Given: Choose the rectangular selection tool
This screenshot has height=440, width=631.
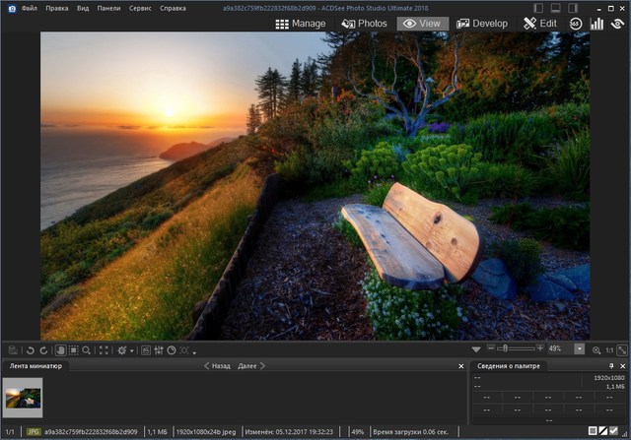Looking at the screenshot, I should point(73,349).
